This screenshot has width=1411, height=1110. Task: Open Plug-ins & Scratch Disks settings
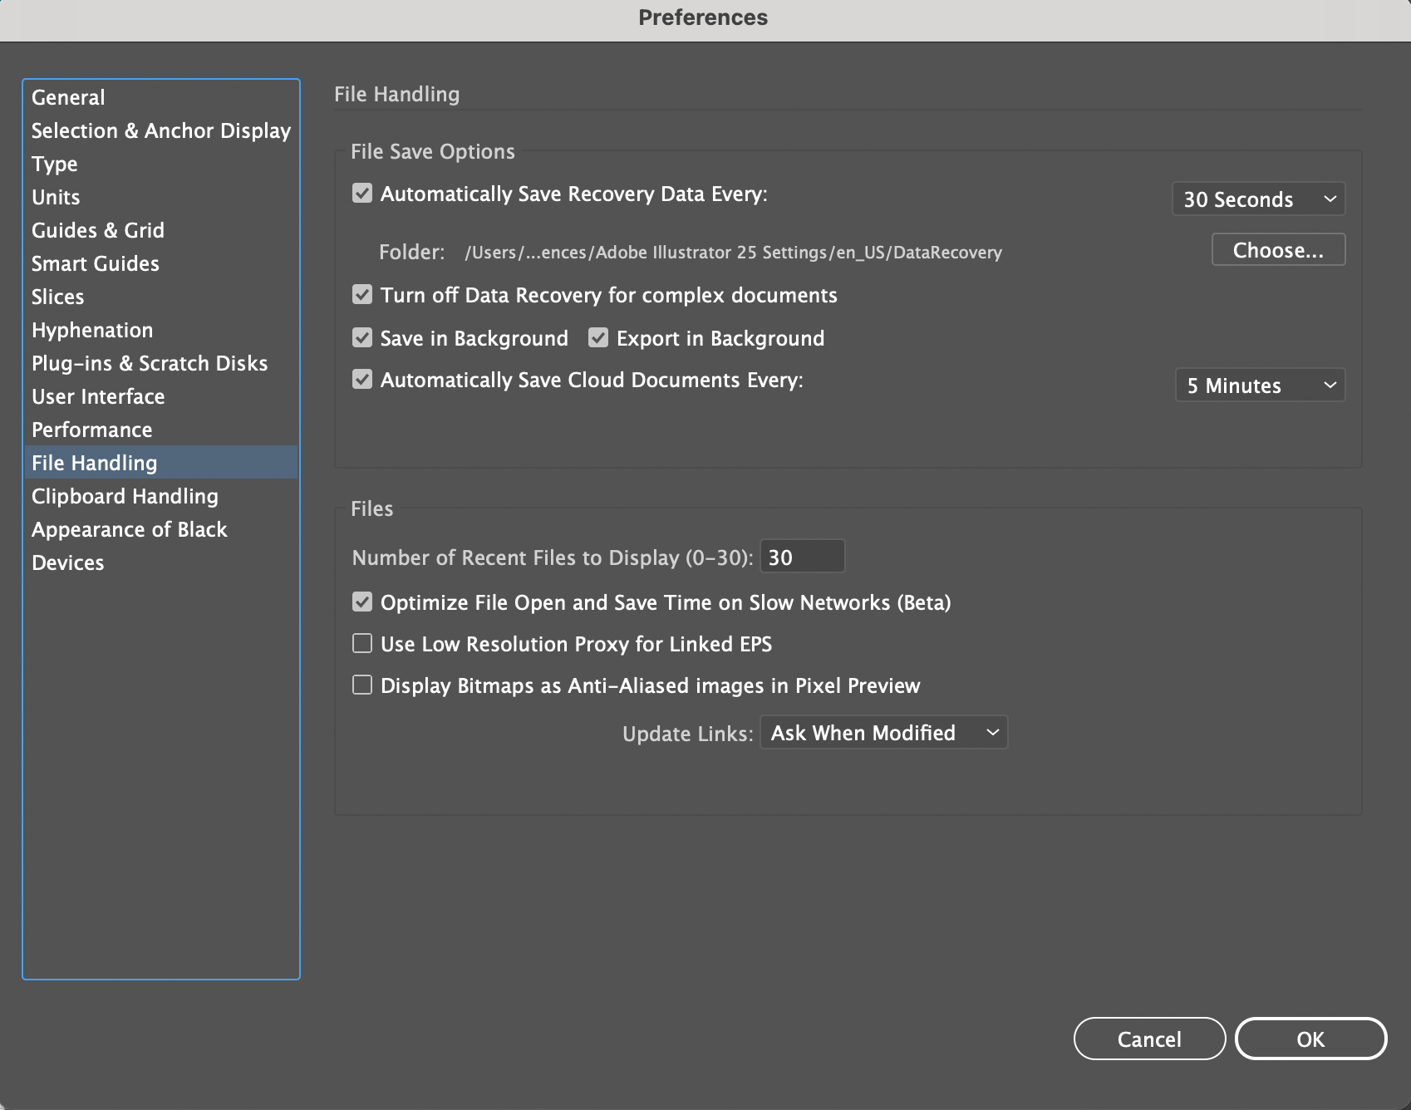pyautogui.click(x=150, y=363)
